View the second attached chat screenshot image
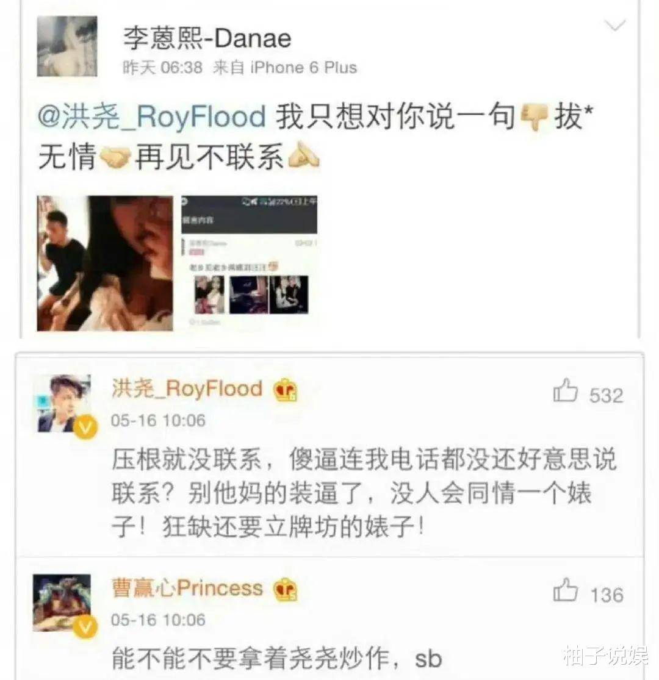Viewport: 659px width, 680px height. (x=249, y=263)
